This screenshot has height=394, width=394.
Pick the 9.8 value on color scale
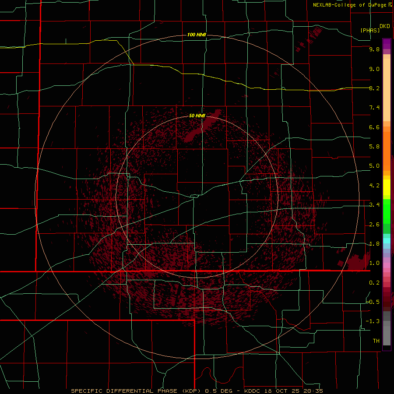pyautogui.click(x=374, y=49)
